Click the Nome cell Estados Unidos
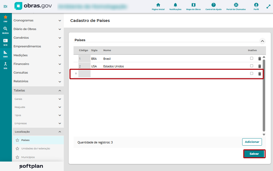The height and width of the screenshot is (171, 273). tap(114, 66)
